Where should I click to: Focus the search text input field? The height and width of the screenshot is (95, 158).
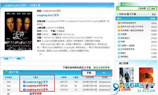(x=129, y=9)
